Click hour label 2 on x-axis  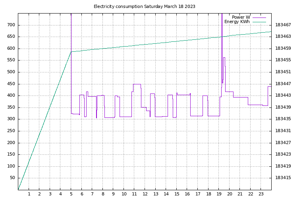pos(39,194)
